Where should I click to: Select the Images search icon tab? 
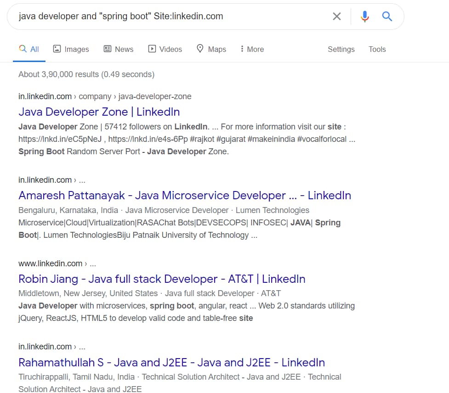click(x=56, y=49)
